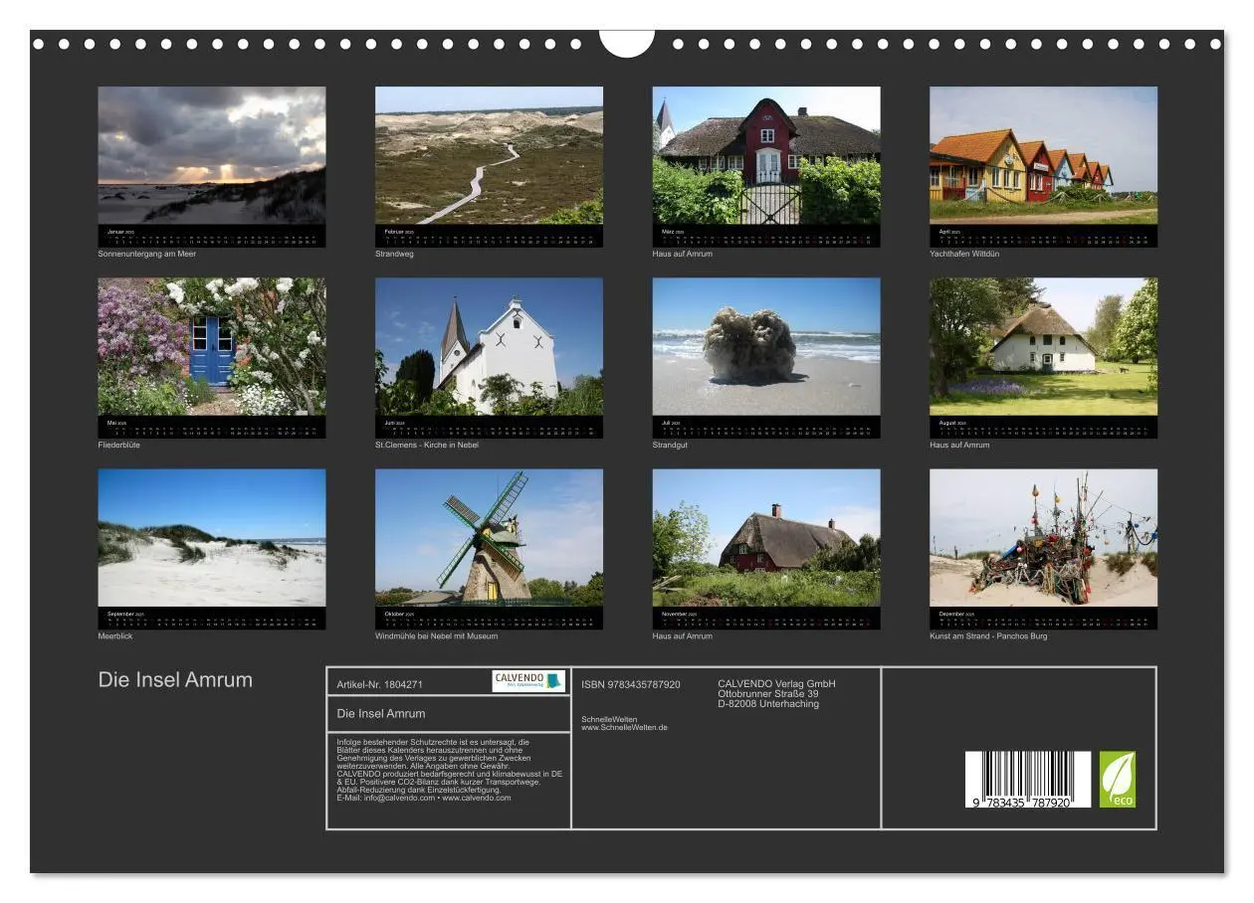Screen dimensions: 1254x903
Task: Click the Artikel-Nr. 1804271 label
Action: (379, 684)
